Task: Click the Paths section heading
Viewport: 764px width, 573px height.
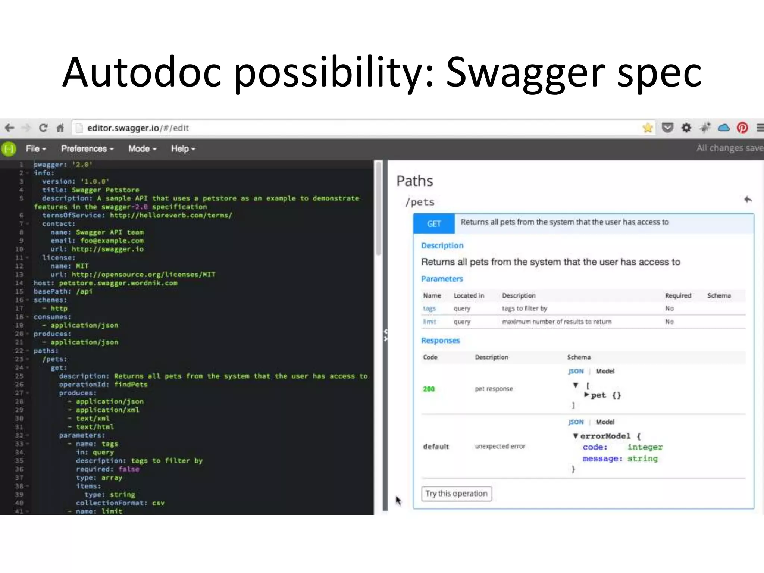Action: click(x=414, y=181)
